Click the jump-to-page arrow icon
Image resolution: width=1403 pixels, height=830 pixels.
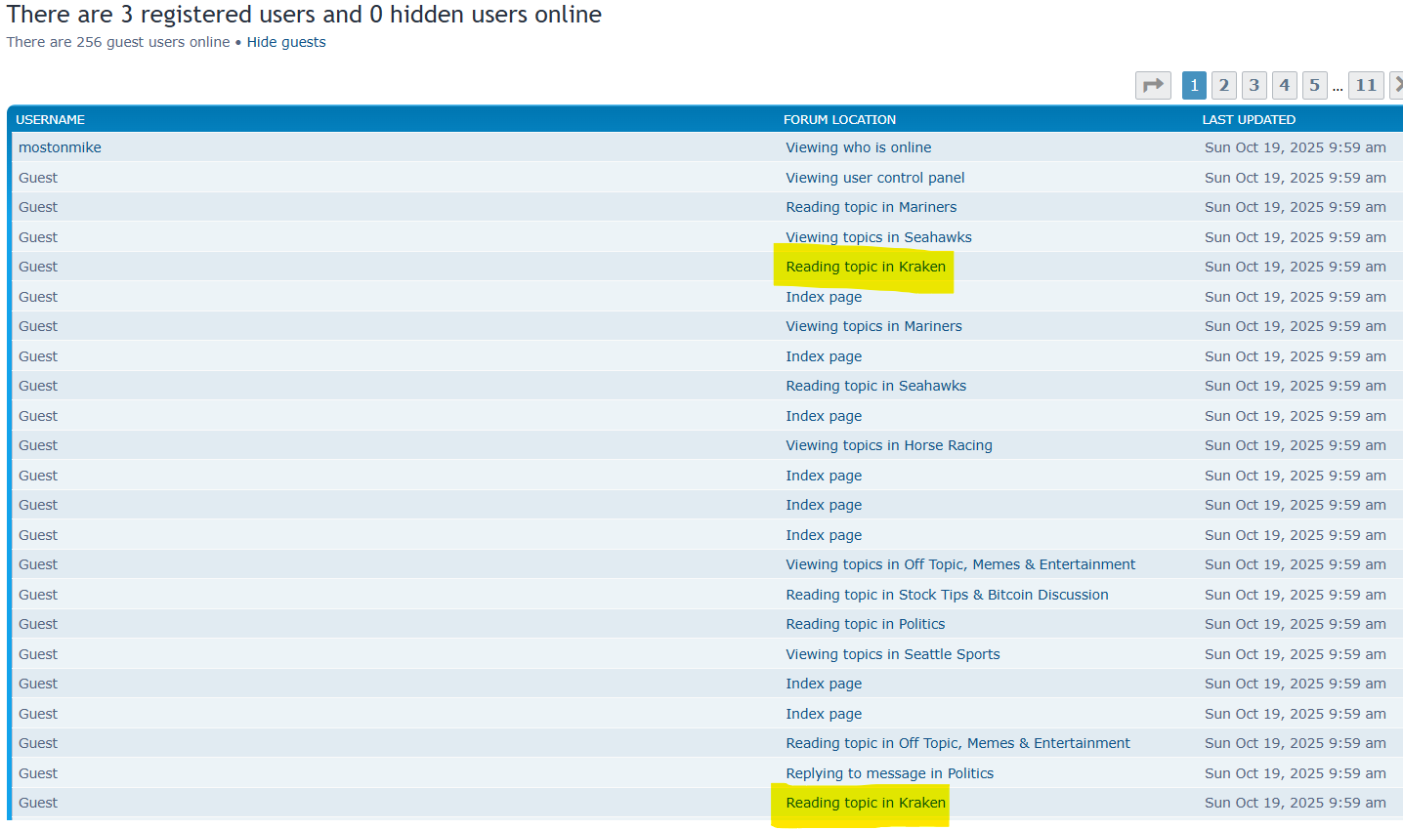click(1153, 85)
